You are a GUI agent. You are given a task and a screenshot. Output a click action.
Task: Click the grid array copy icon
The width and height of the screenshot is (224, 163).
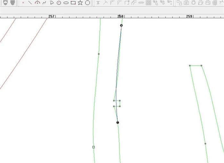pyautogui.click(x=215, y=3)
